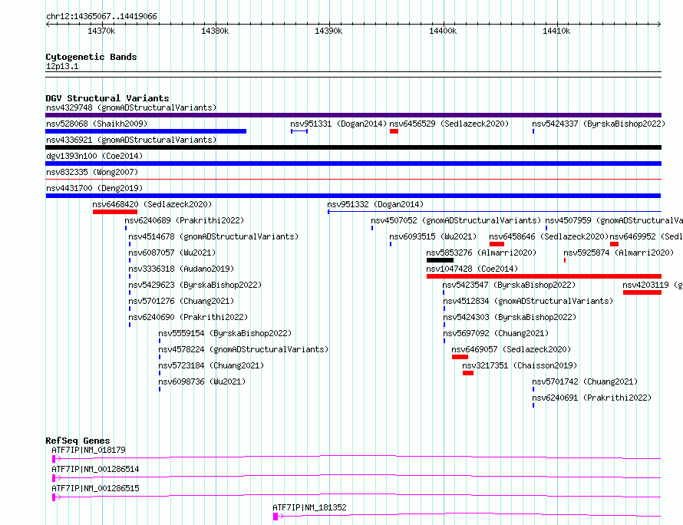Image resolution: width=683 pixels, height=525 pixels.
Task: Click the nsv6087057 (Wu2021) label
Action: (172, 253)
